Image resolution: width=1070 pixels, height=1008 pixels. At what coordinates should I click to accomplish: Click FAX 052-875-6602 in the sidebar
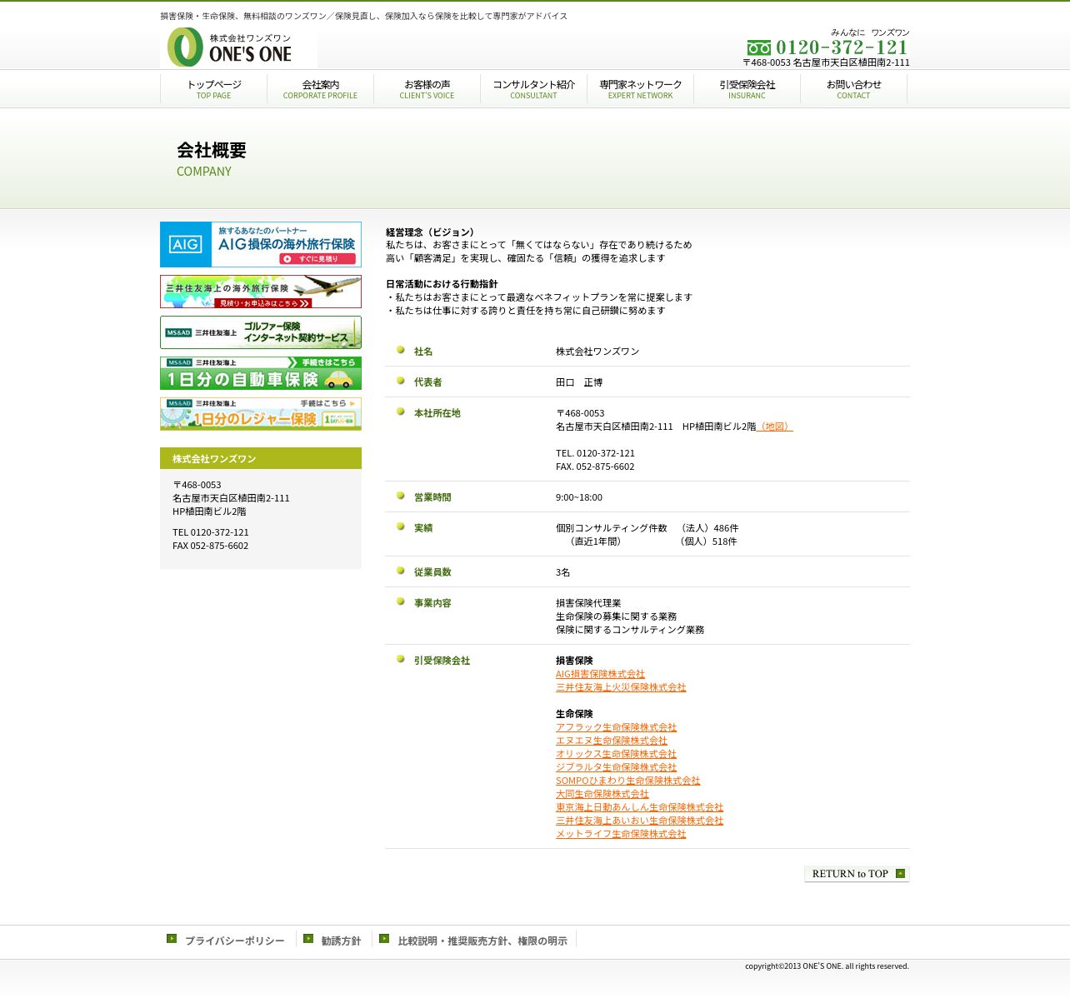tap(211, 546)
